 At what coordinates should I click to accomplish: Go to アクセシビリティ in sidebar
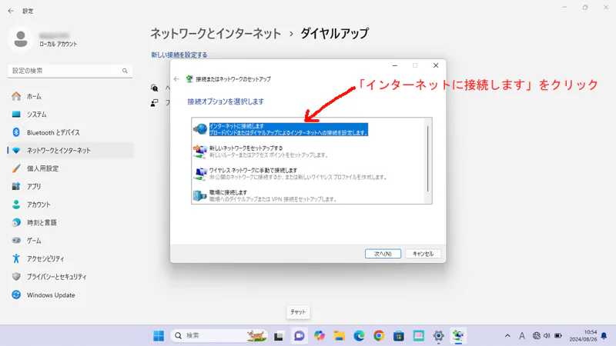click(45, 258)
